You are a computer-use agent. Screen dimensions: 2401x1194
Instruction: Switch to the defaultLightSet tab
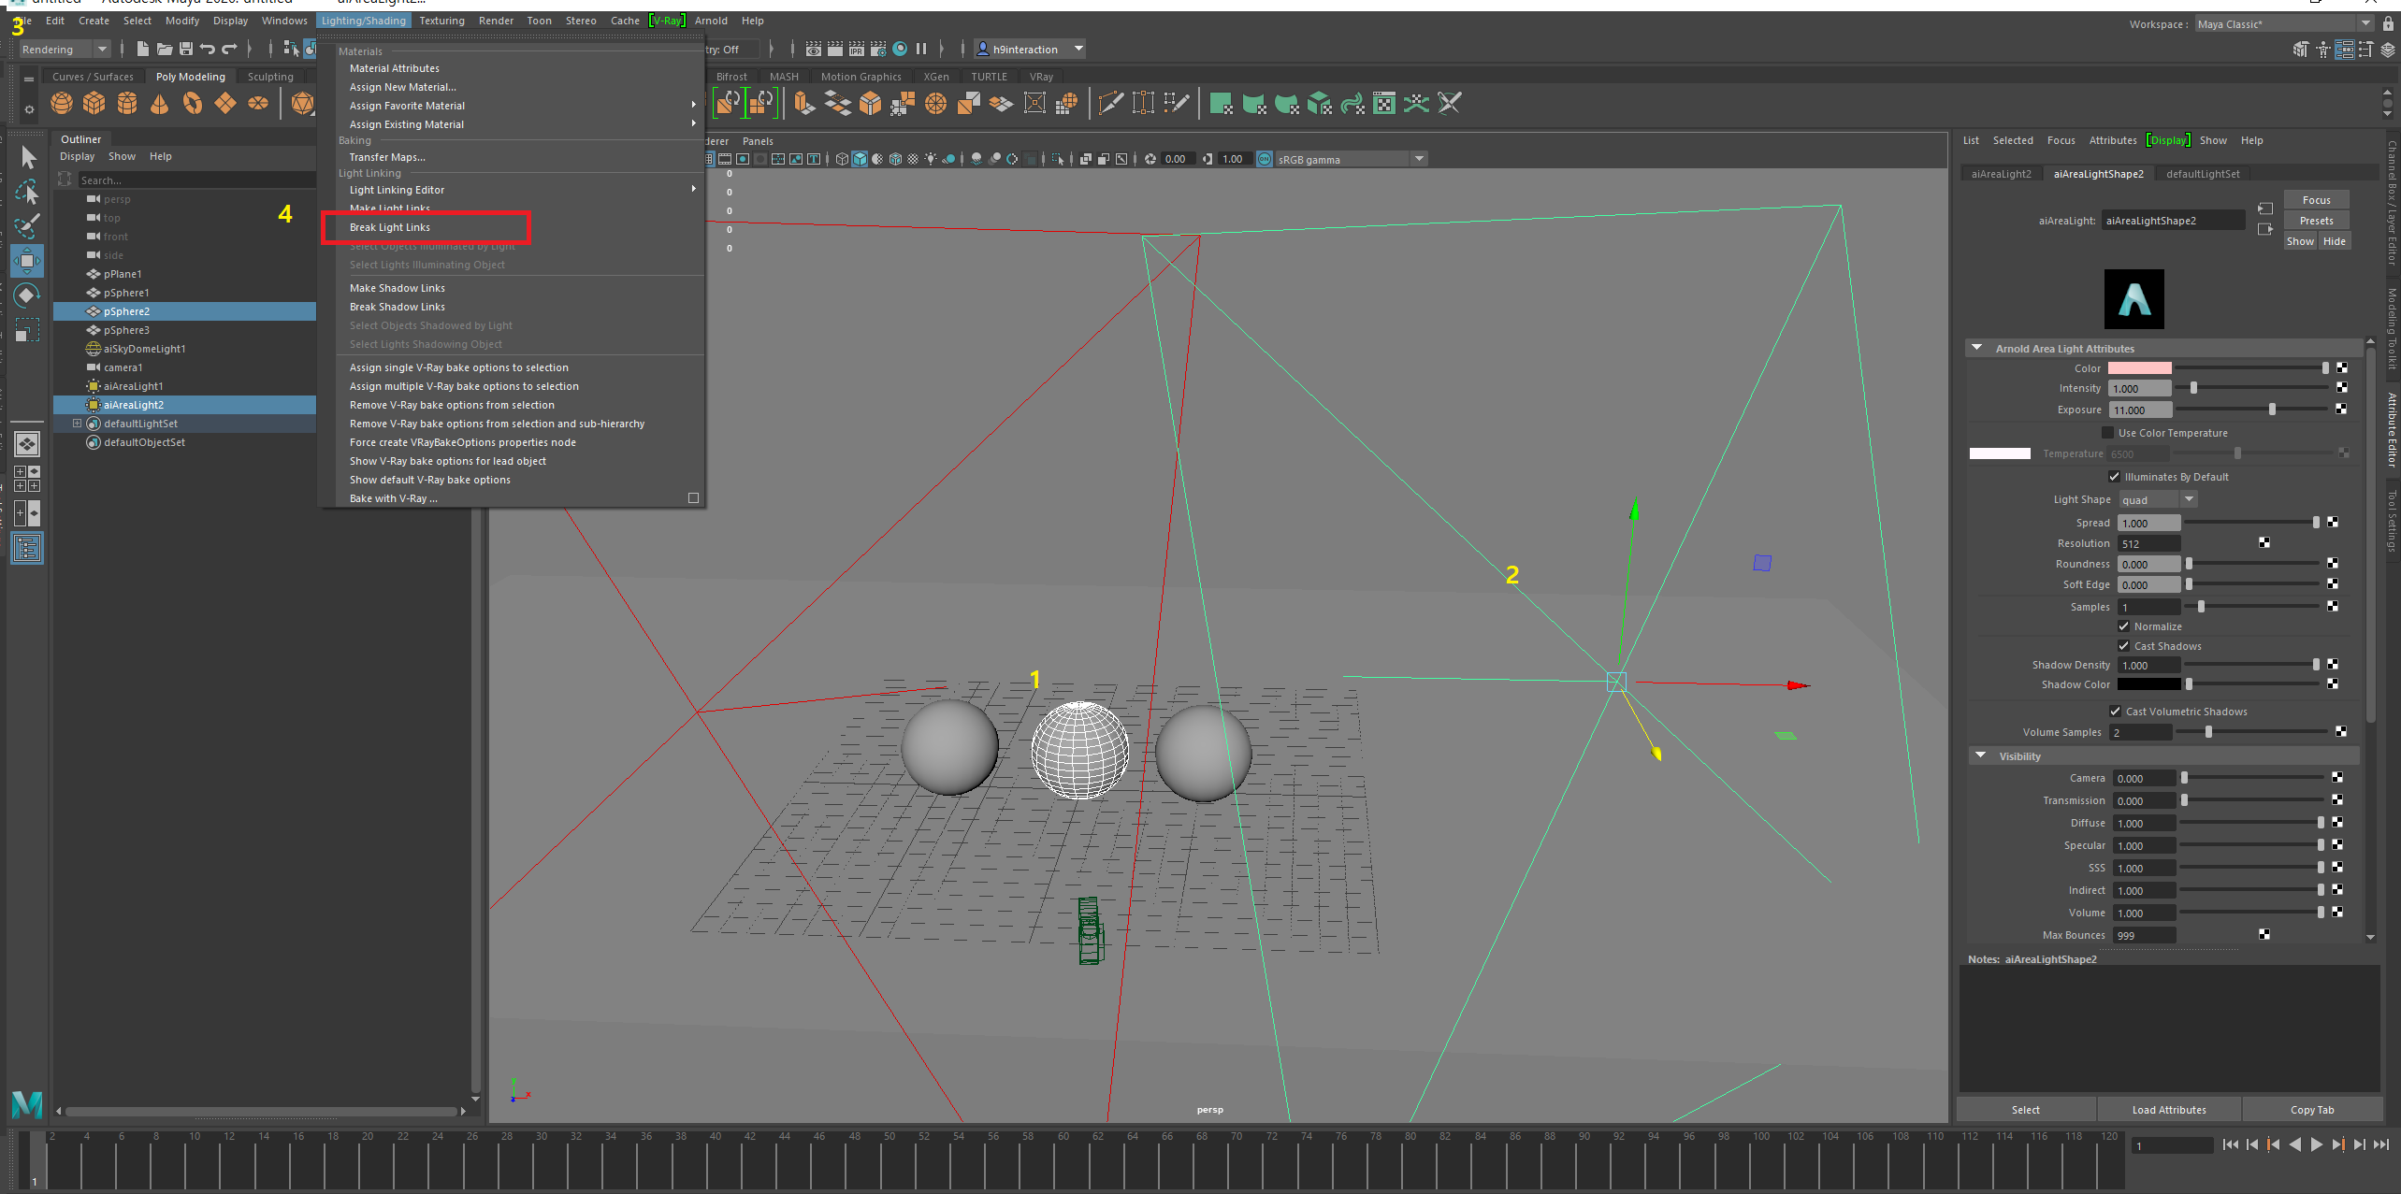click(x=2203, y=174)
